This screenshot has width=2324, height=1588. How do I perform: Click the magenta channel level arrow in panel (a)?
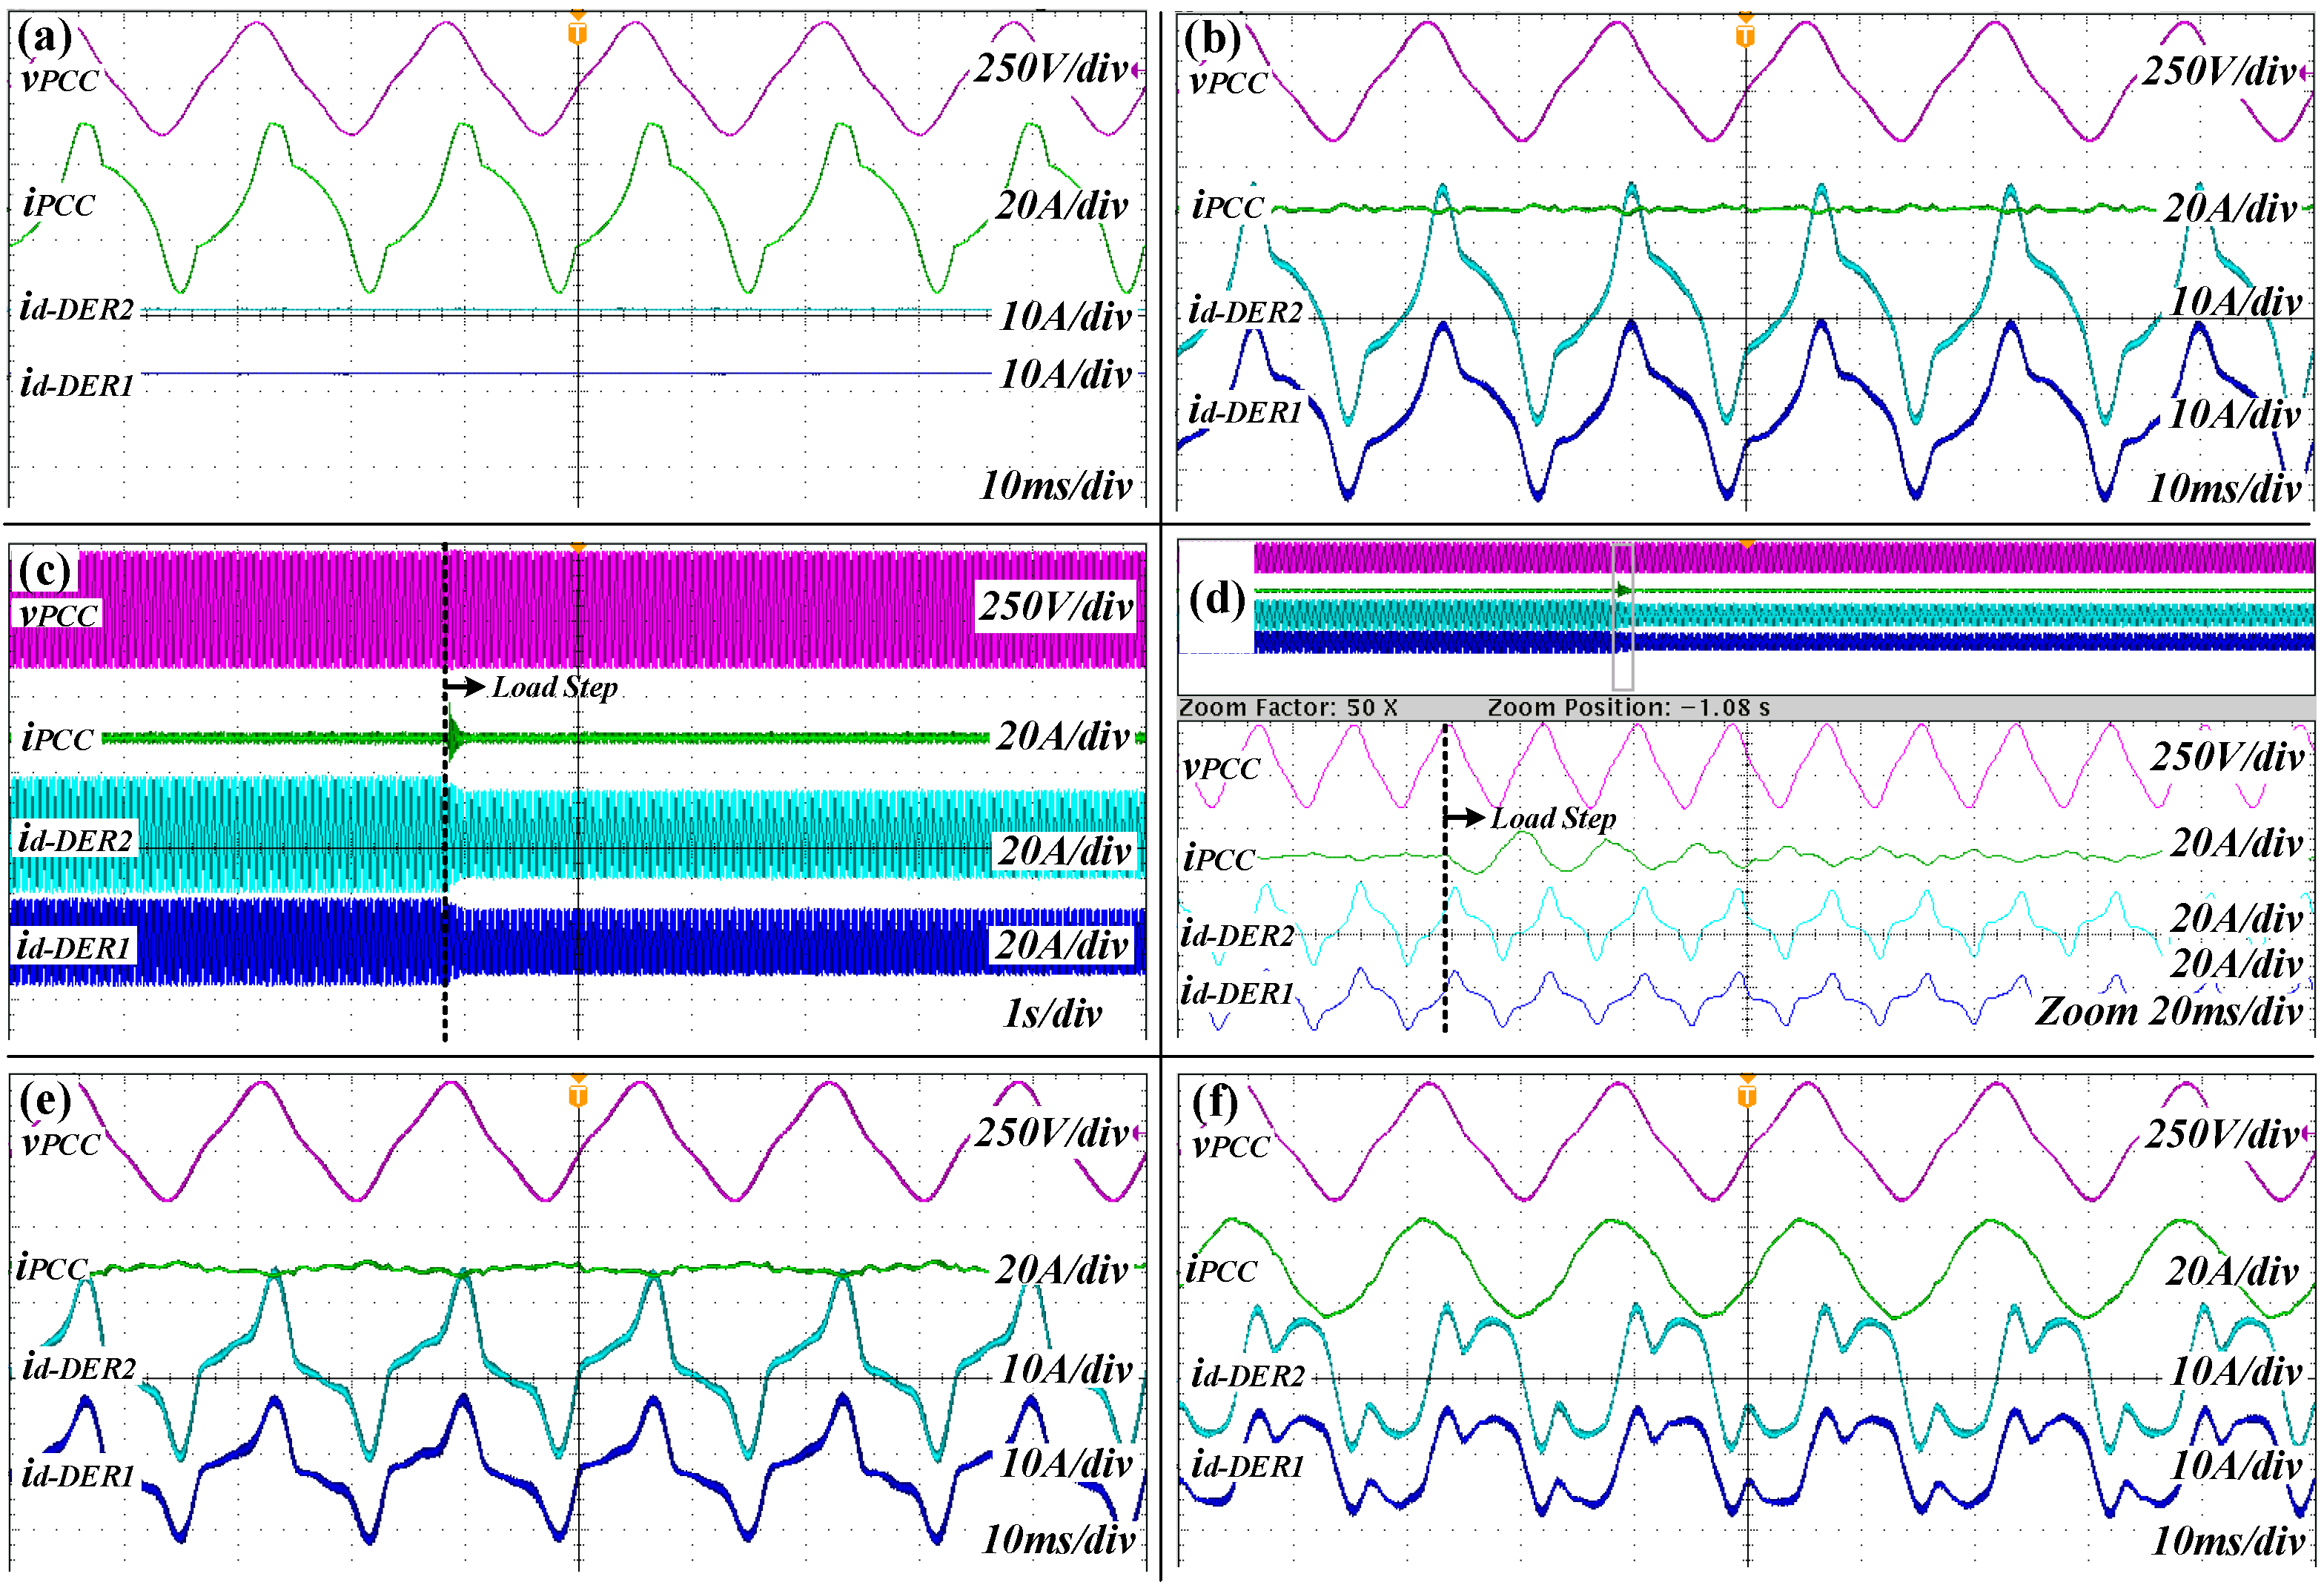tap(1137, 71)
